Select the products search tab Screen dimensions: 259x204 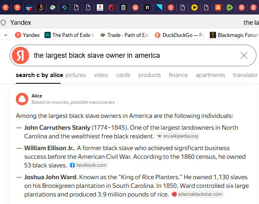coord(150,75)
